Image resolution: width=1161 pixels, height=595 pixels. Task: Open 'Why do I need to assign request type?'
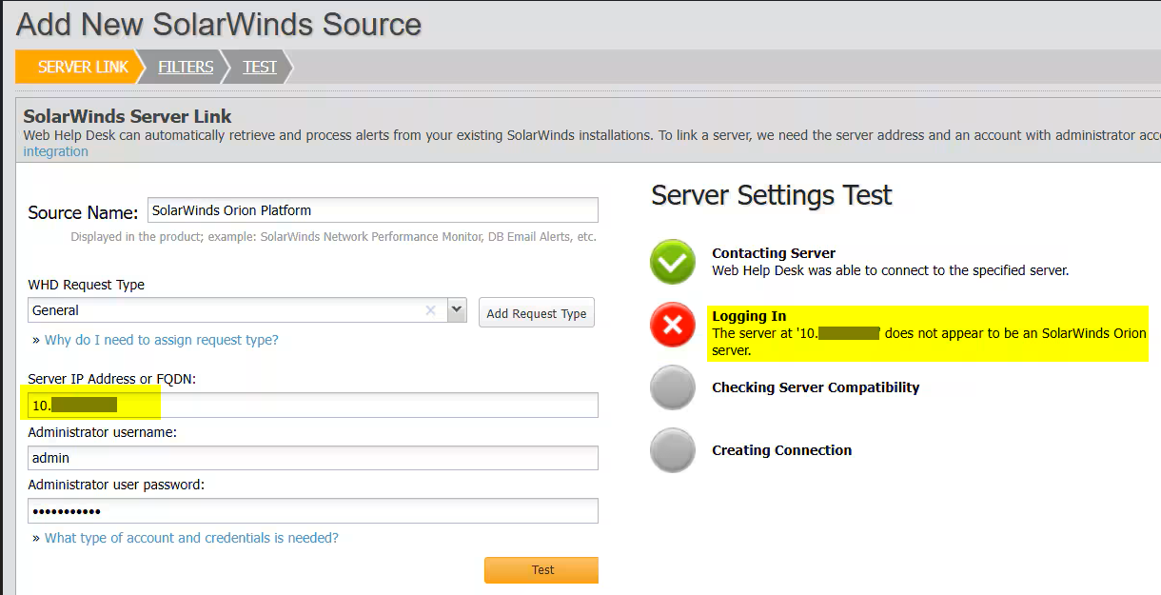(161, 340)
